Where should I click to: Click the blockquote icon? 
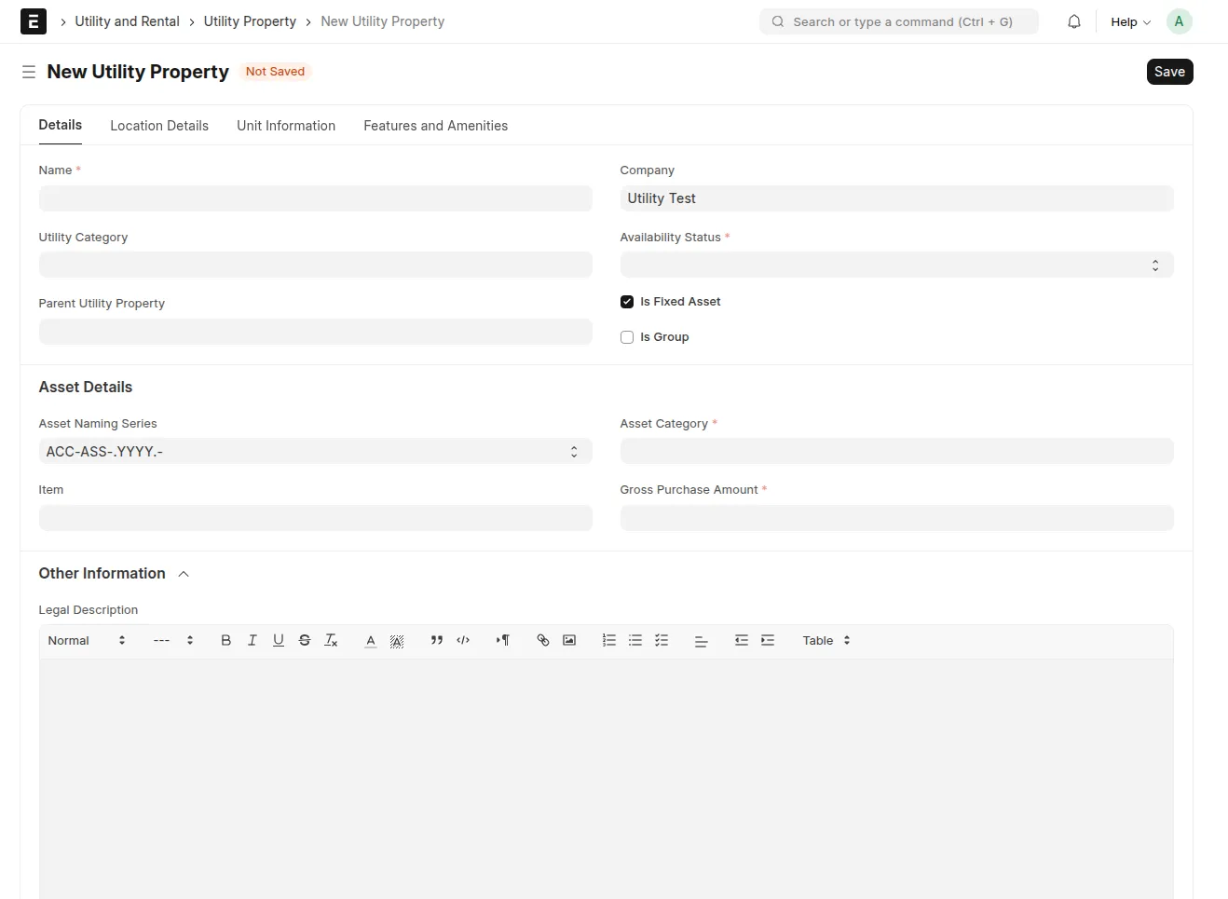pyautogui.click(x=437, y=640)
